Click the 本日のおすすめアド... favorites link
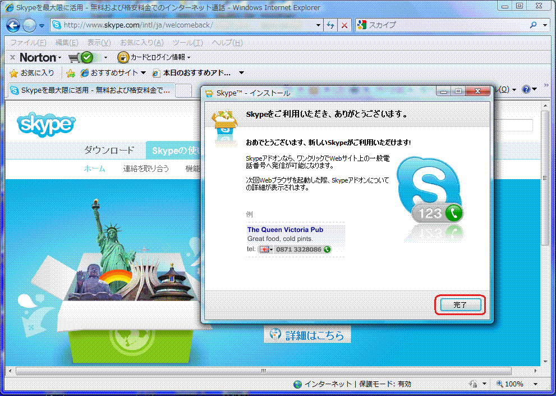The height and width of the screenshot is (396, 556). coord(191,73)
